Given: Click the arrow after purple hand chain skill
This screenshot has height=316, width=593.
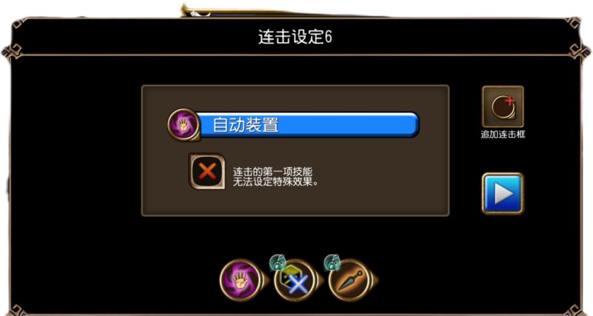Looking at the screenshot, I should [265, 280].
